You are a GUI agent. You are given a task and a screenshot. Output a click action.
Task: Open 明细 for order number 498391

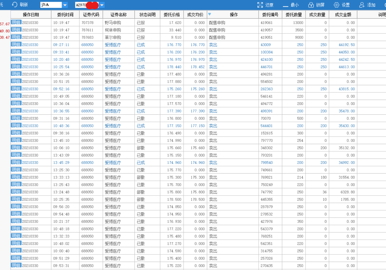coord(16,111)
